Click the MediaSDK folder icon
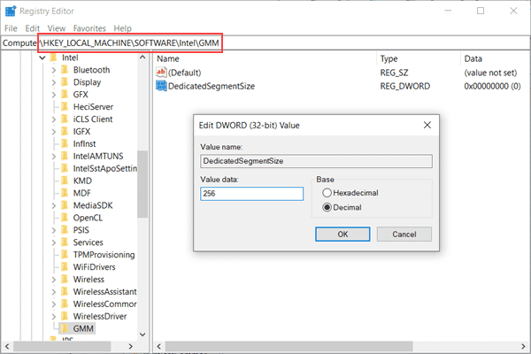531x354 pixels. pyautogui.click(x=65, y=205)
